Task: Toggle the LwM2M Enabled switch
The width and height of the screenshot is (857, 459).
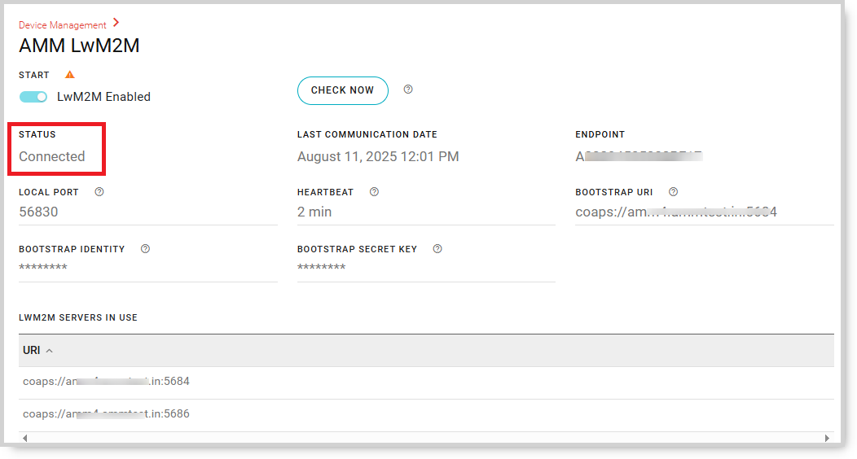Action: (33, 97)
